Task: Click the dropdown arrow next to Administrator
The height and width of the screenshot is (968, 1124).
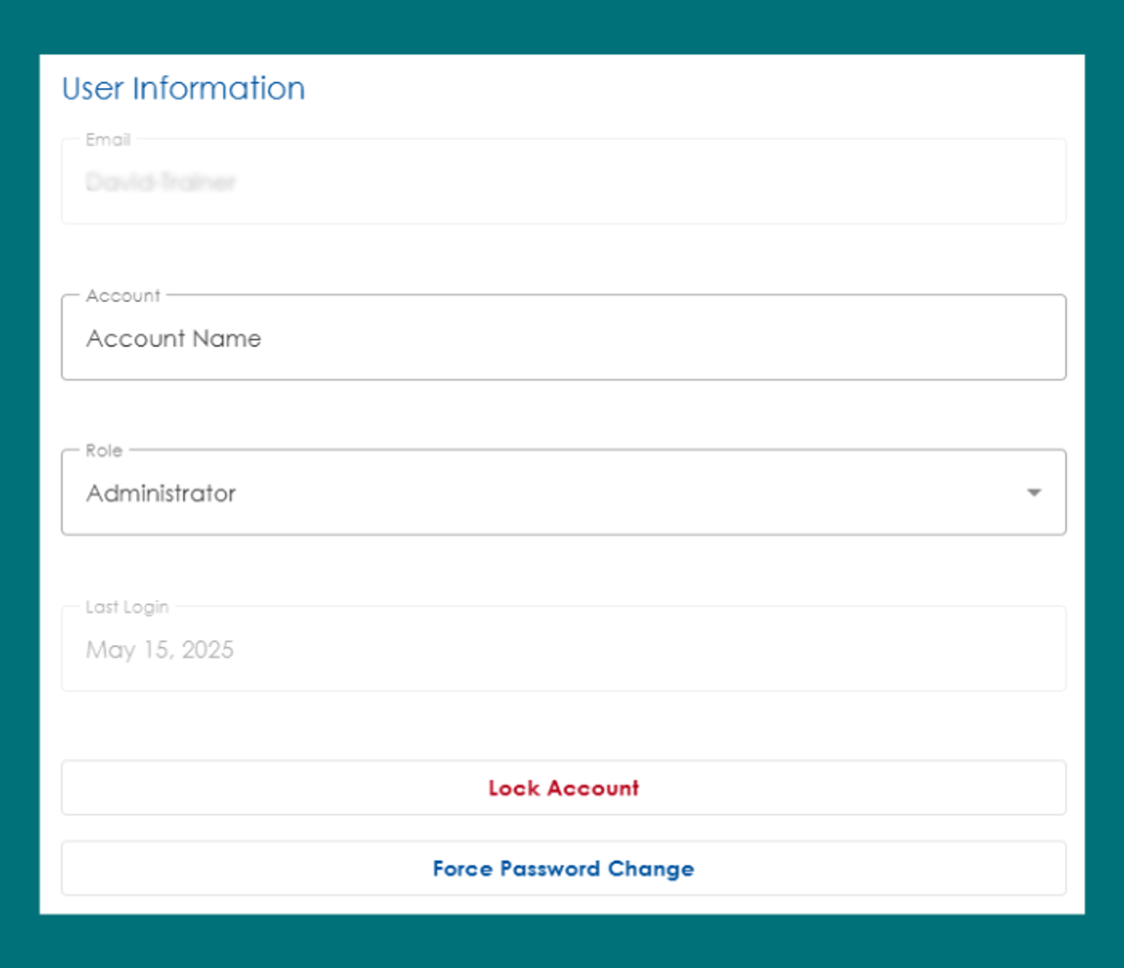Action: tap(1033, 492)
